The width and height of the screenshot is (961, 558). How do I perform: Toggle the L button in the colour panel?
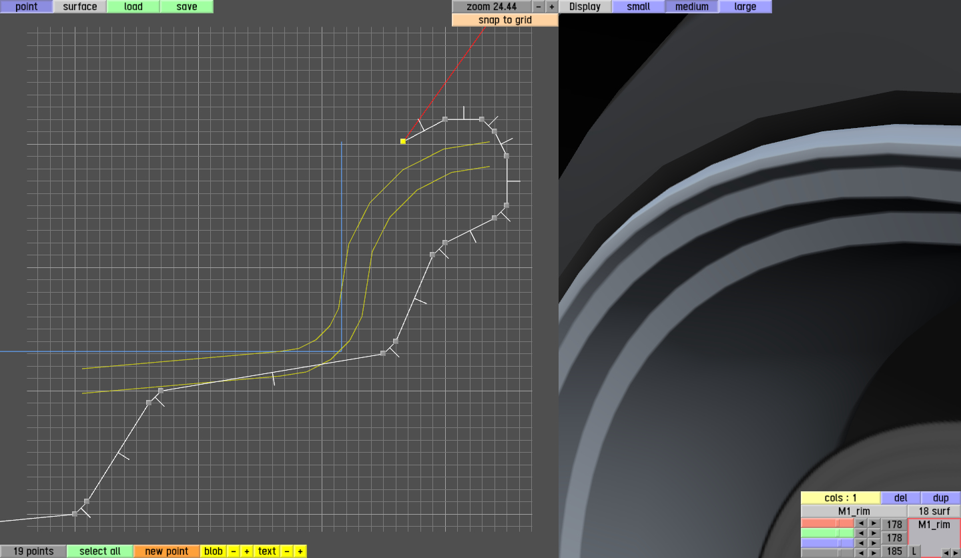click(914, 551)
